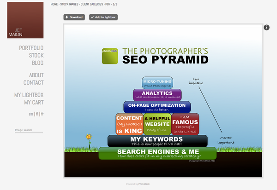Click HOME in the breadcrumb

54,4
